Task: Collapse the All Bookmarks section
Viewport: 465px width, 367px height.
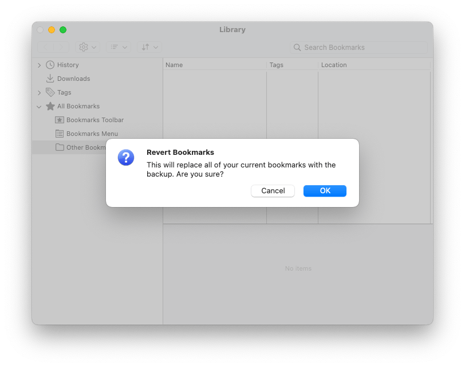Action: [x=39, y=106]
